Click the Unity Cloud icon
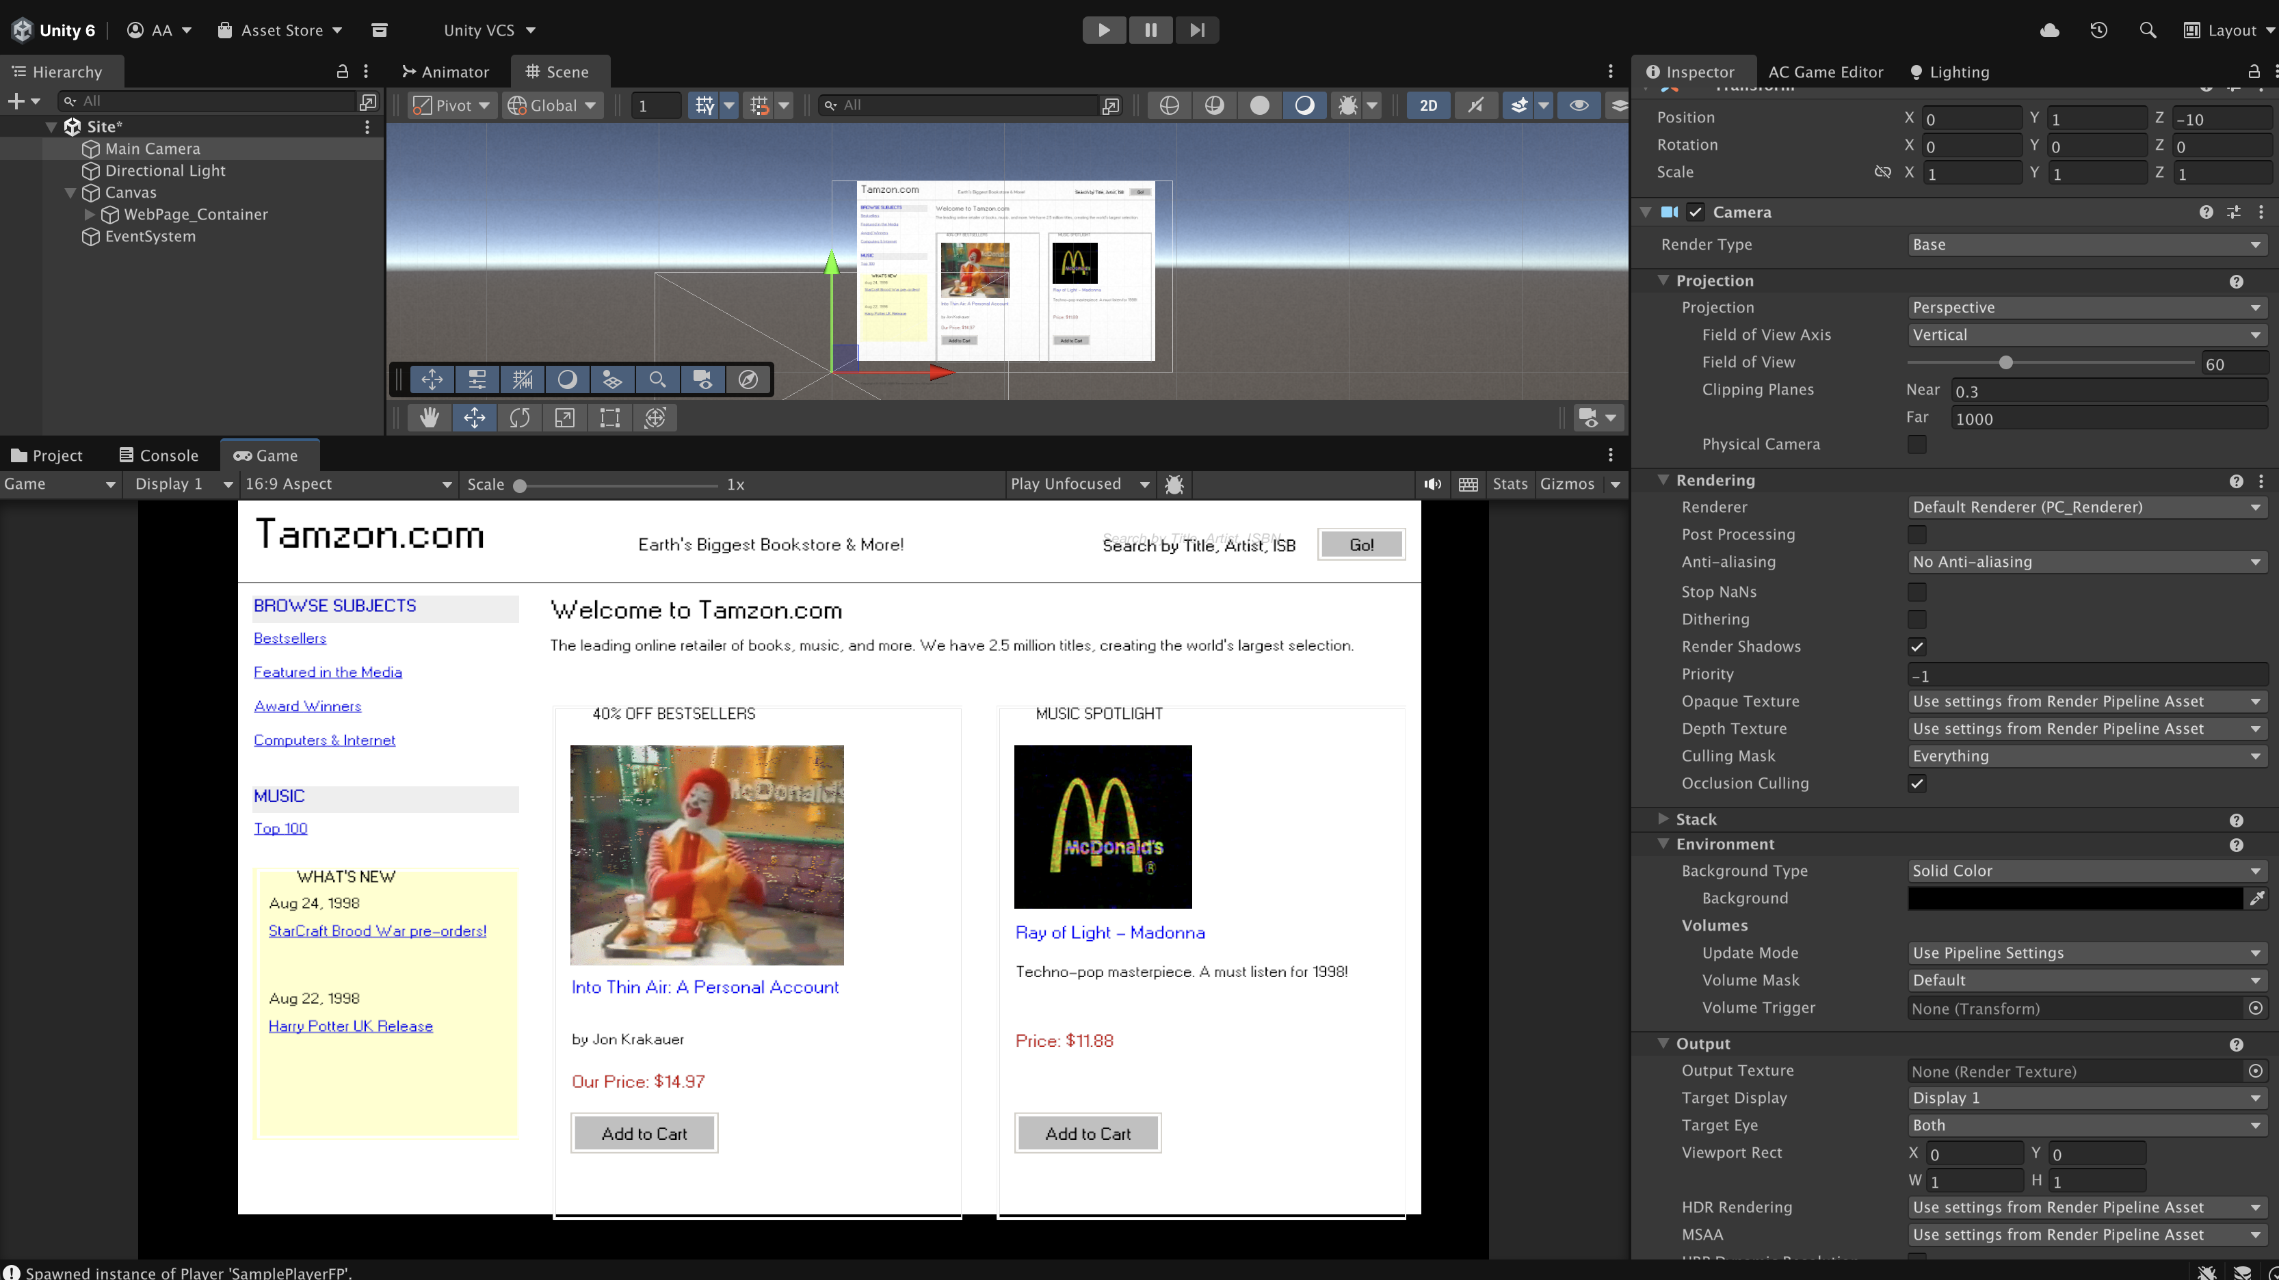 2049,30
